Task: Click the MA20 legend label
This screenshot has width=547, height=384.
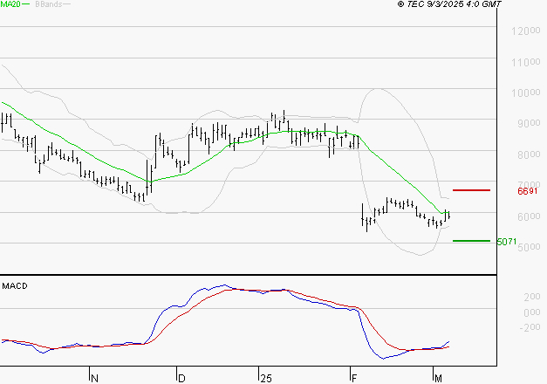Action: tap(10, 3)
